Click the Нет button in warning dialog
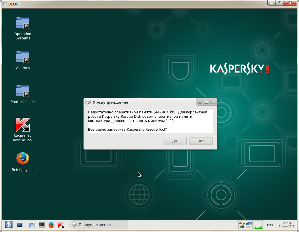 (201, 141)
